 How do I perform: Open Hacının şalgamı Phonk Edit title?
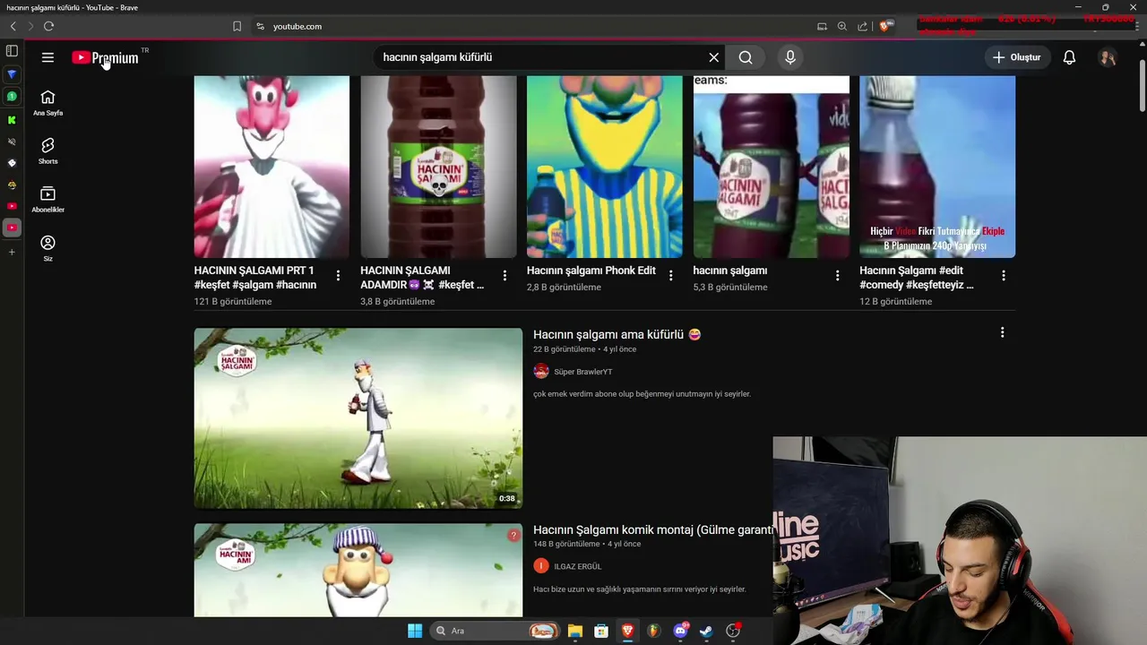[x=591, y=271]
